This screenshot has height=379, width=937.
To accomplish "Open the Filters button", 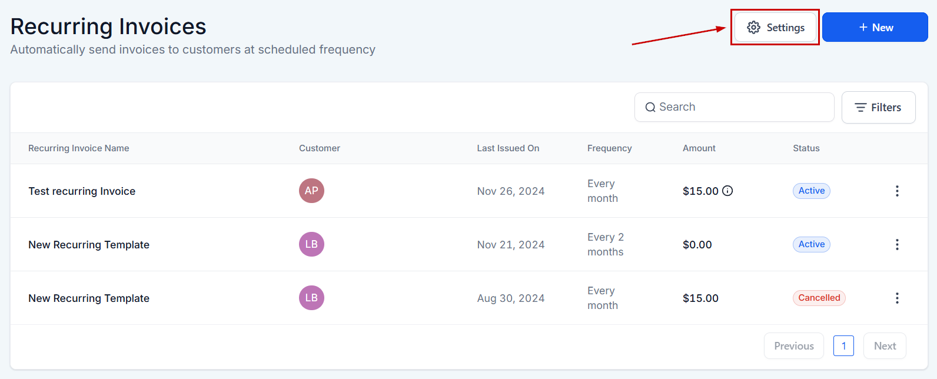I will click(x=878, y=107).
